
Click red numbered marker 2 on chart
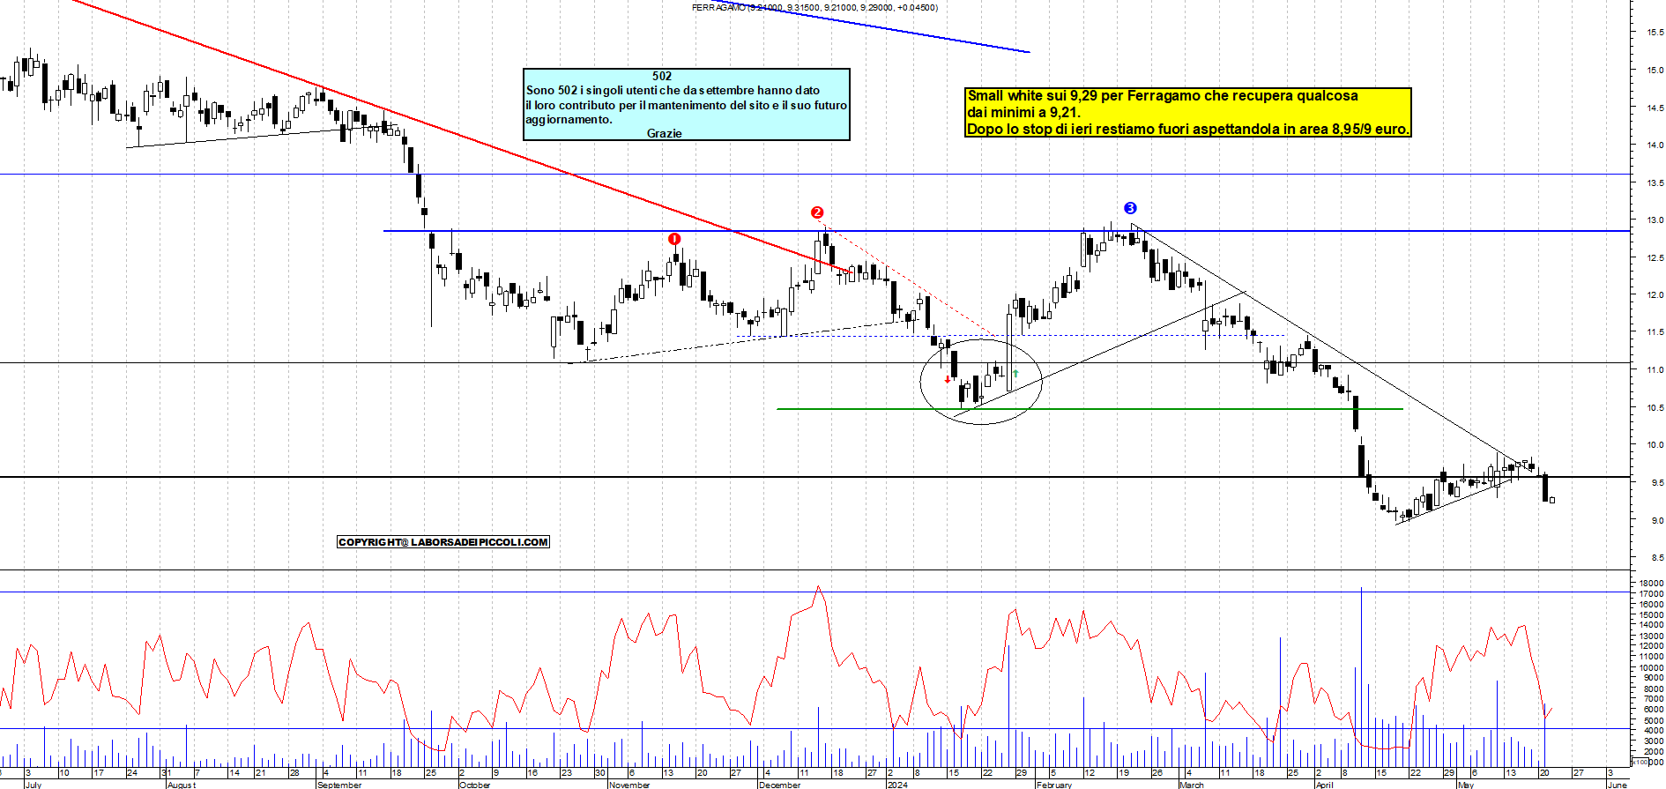pyautogui.click(x=817, y=212)
